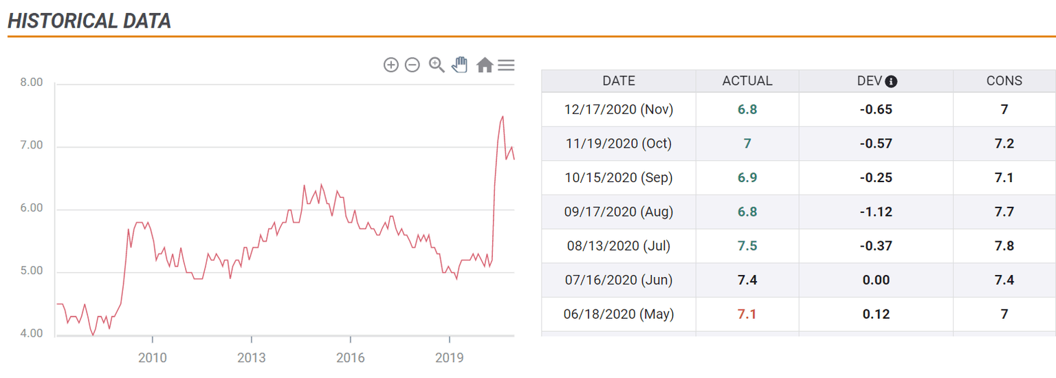Image resolution: width=1056 pixels, height=378 pixels.
Task: Reset chart zoom with home icon
Action: 485,65
